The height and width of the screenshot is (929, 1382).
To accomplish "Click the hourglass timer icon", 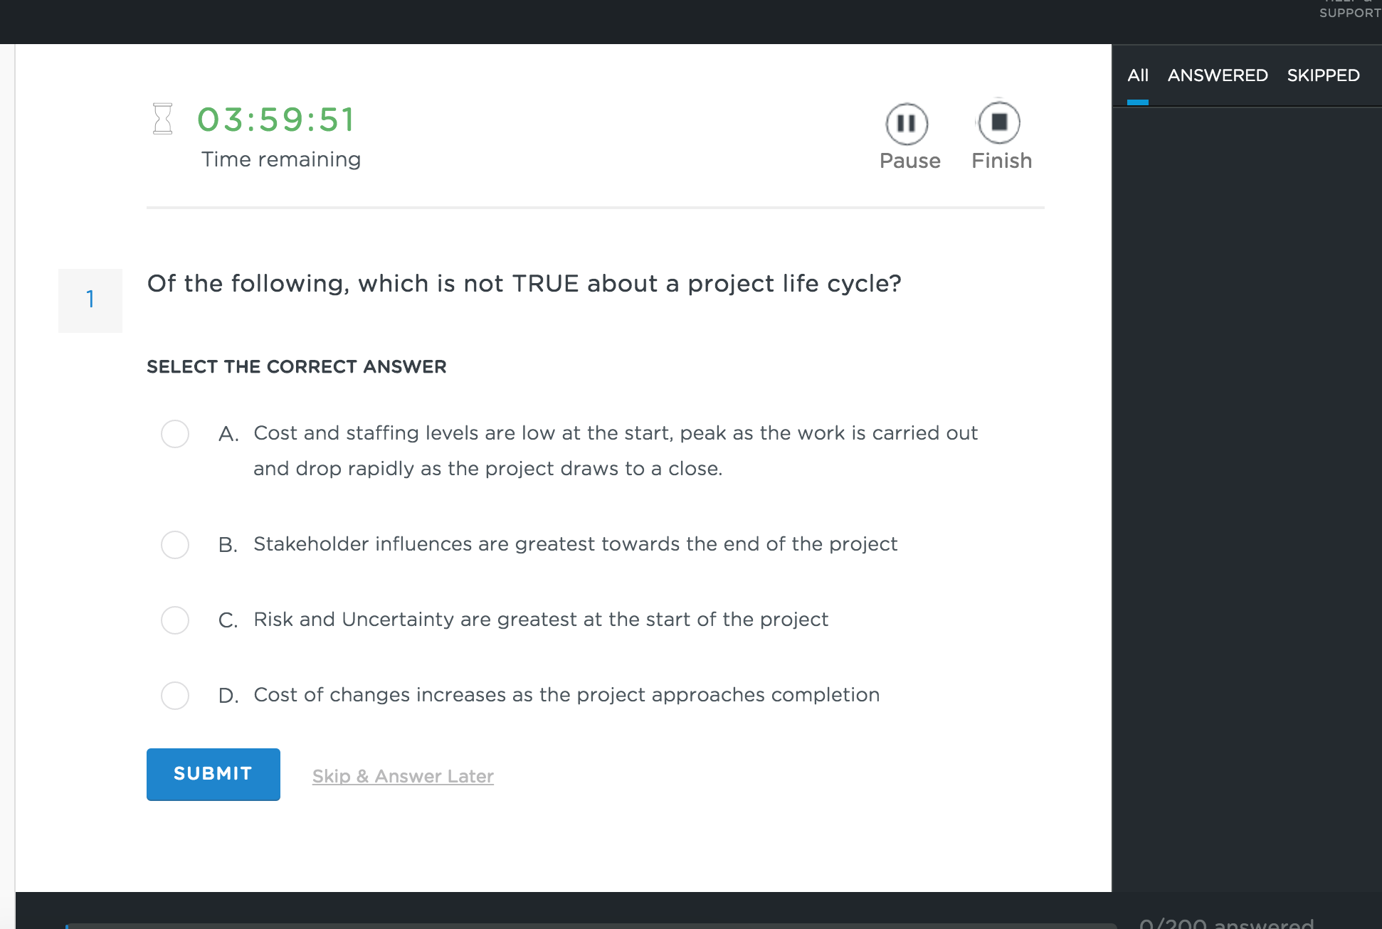I will click(x=163, y=119).
